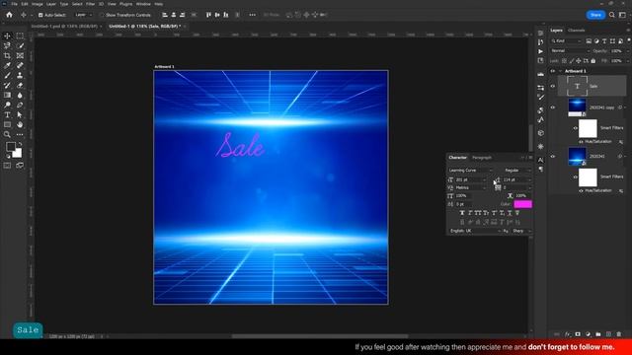Select the Hand tool
The image size is (632, 355).
point(20,124)
